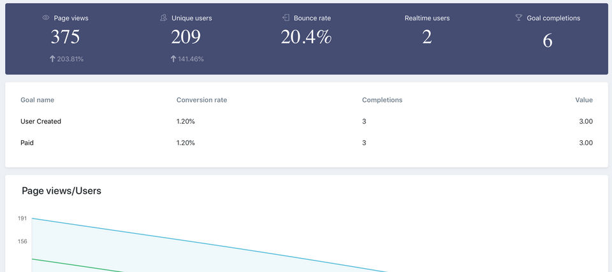
Task: Click the 20.4% bounce rate value
Action: coord(306,37)
